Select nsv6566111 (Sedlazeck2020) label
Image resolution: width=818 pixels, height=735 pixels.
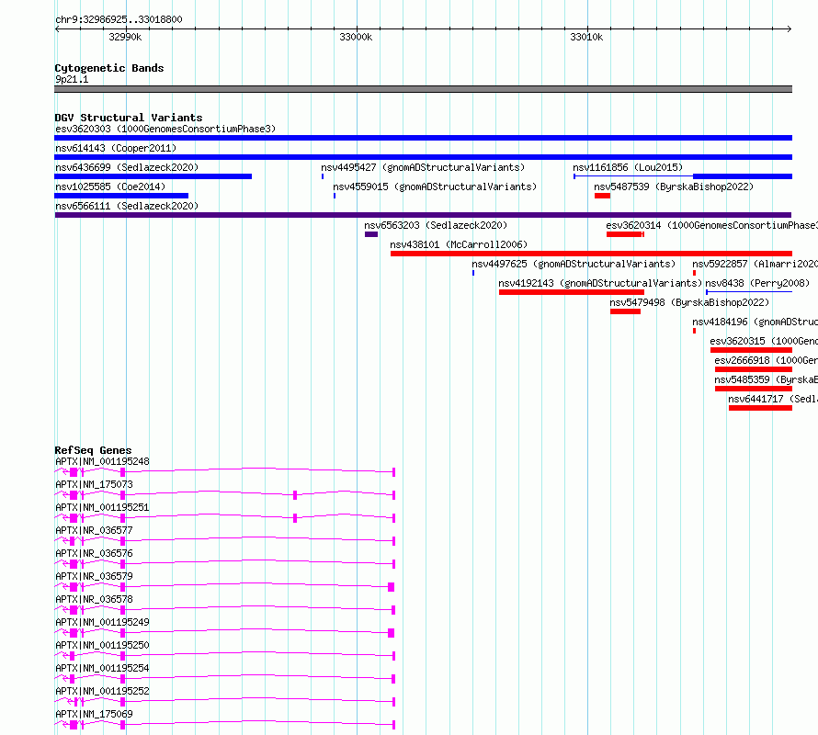pyautogui.click(x=127, y=206)
